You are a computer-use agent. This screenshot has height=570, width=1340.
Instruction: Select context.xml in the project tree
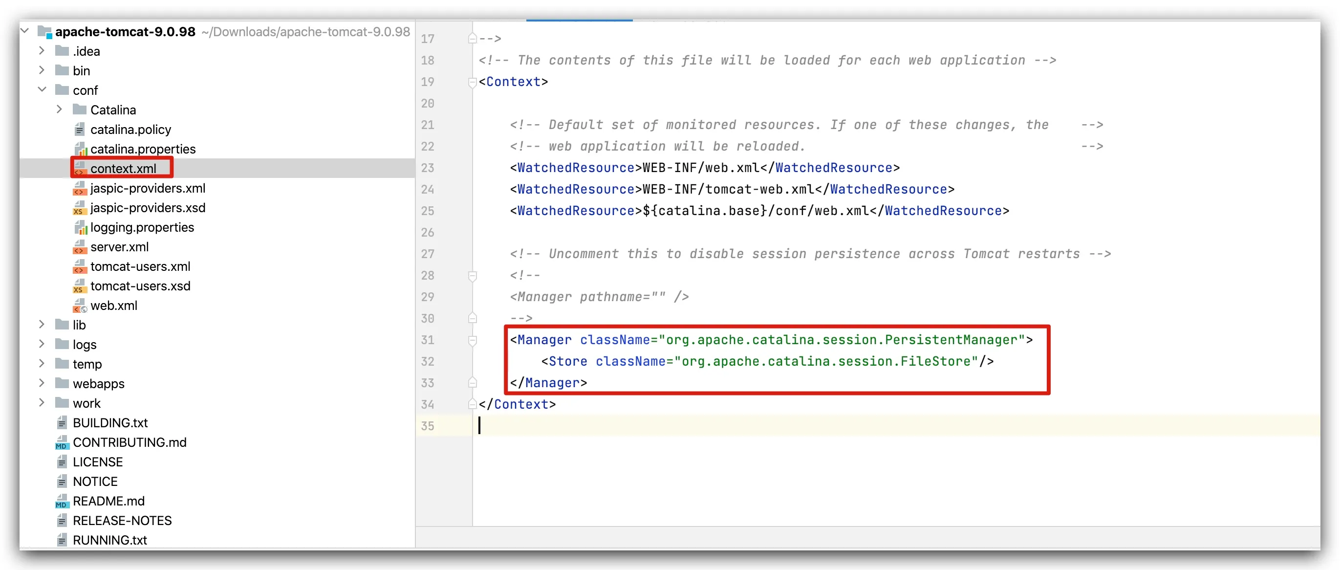(123, 168)
